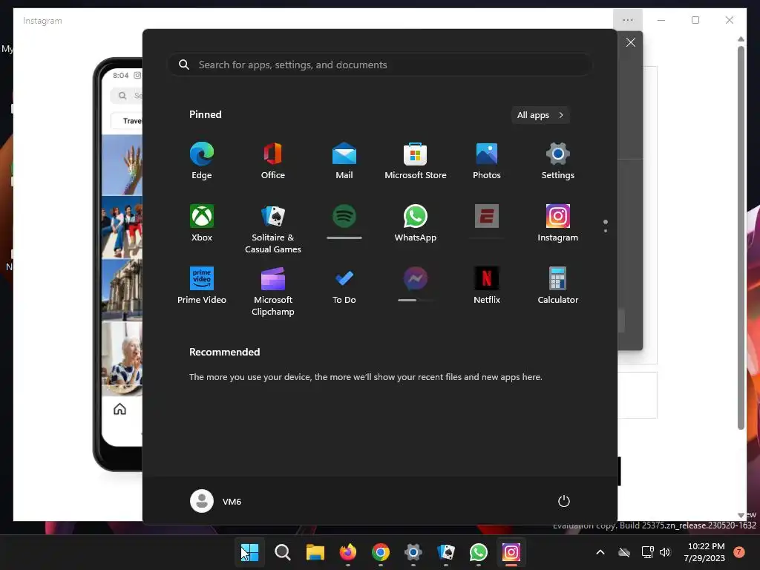
Task: Launch Office from pinned apps
Action: click(x=273, y=161)
